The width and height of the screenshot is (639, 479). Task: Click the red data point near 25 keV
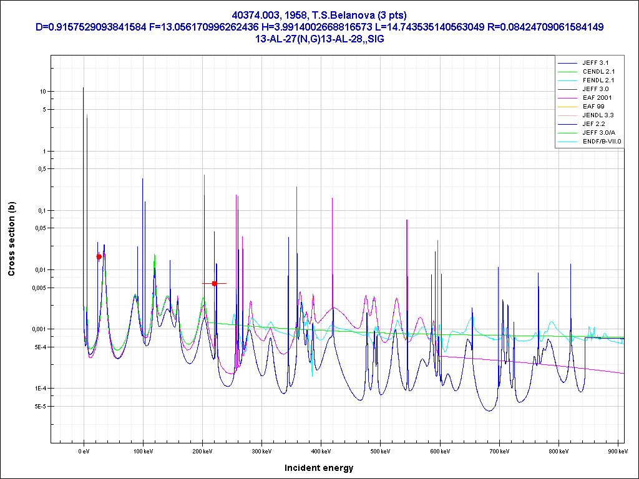click(99, 256)
